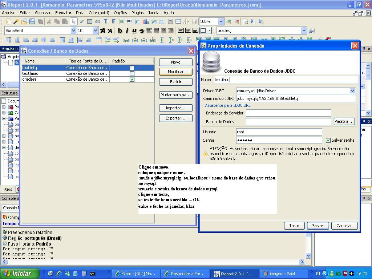Click into the Caminho do JDBC field
The height and width of the screenshot is (279, 372).
[x=296, y=98]
